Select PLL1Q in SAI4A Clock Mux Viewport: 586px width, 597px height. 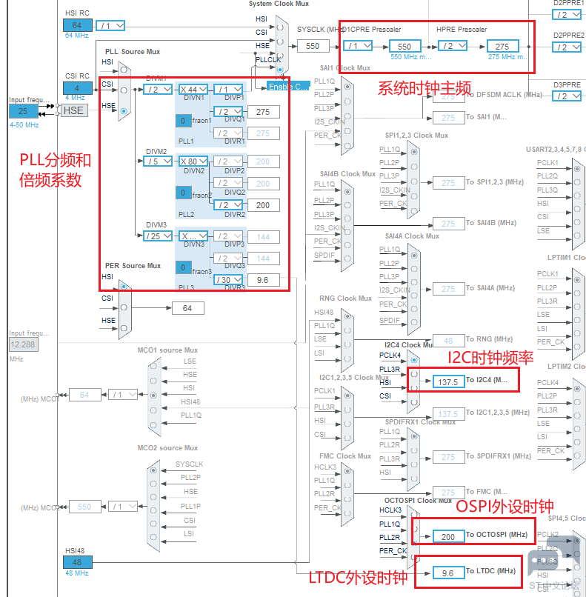pyautogui.click(x=414, y=256)
